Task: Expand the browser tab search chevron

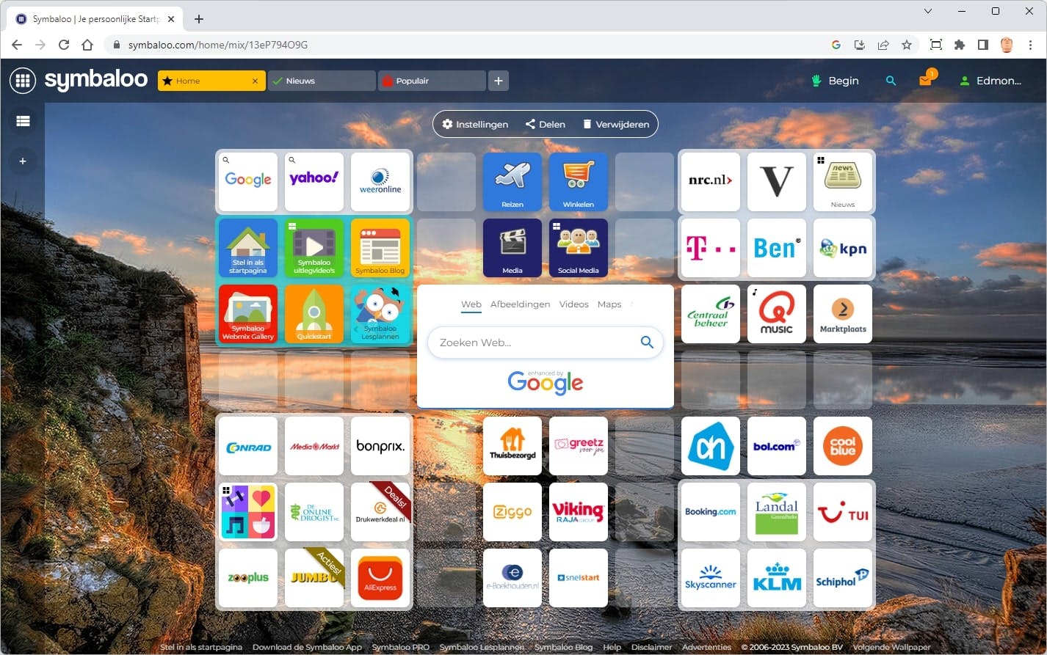Action: [927, 11]
